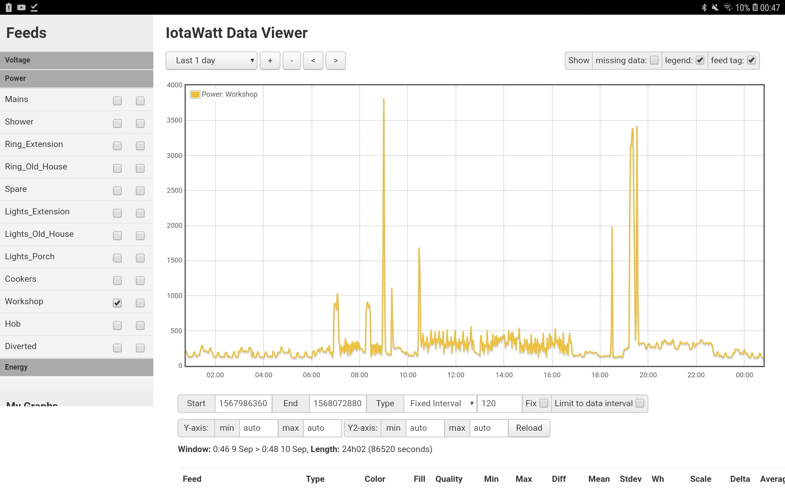The width and height of the screenshot is (785, 490).
Task: Click the zoom in (+) button
Action: click(x=270, y=60)
